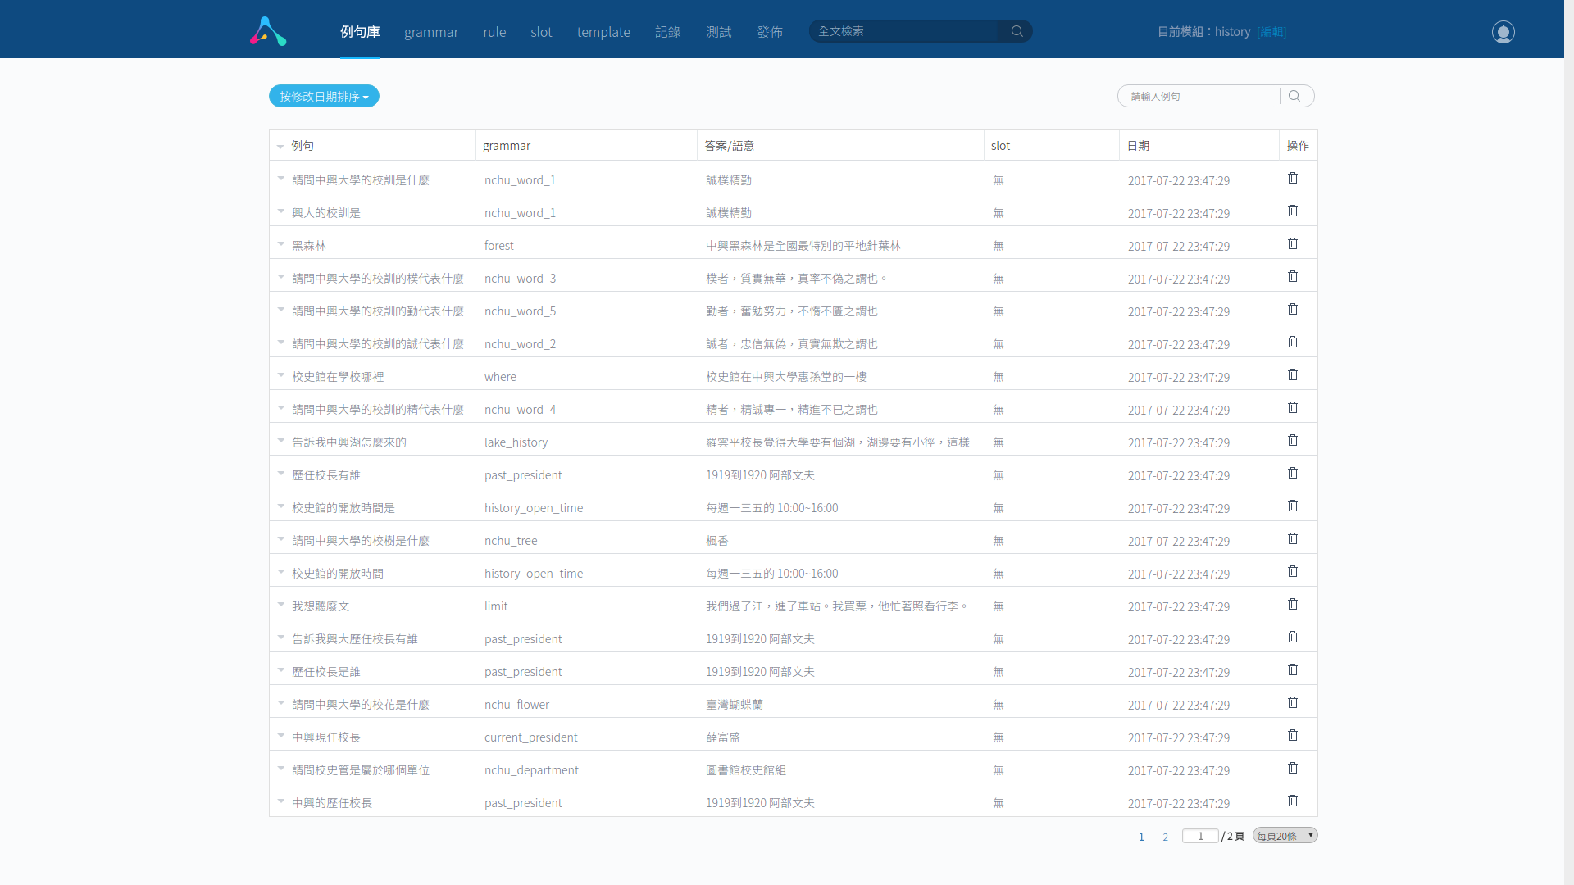
Task: Click the full-text search magnifier icon
Action: (1017, 31)
